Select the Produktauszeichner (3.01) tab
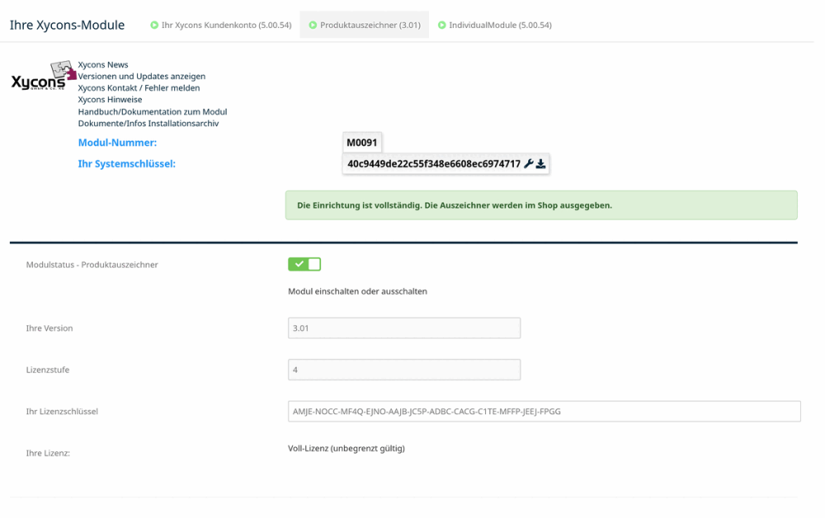Image resolution: width=825 pixels, height=518 pixels. coord(364,26)
